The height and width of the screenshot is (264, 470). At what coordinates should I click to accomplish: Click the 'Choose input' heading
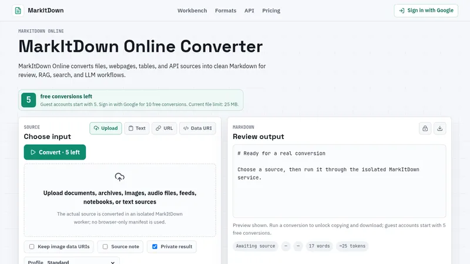pos(48,137)
